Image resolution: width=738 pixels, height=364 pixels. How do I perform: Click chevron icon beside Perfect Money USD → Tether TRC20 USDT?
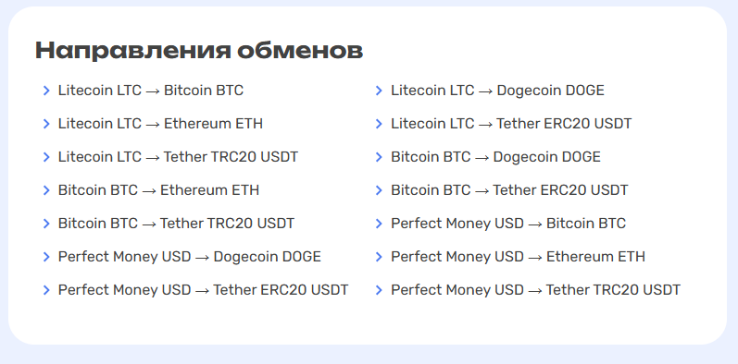coord(379,290)
